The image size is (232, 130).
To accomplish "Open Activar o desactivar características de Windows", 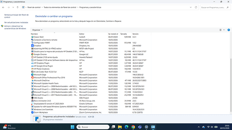I will [15, 27].
